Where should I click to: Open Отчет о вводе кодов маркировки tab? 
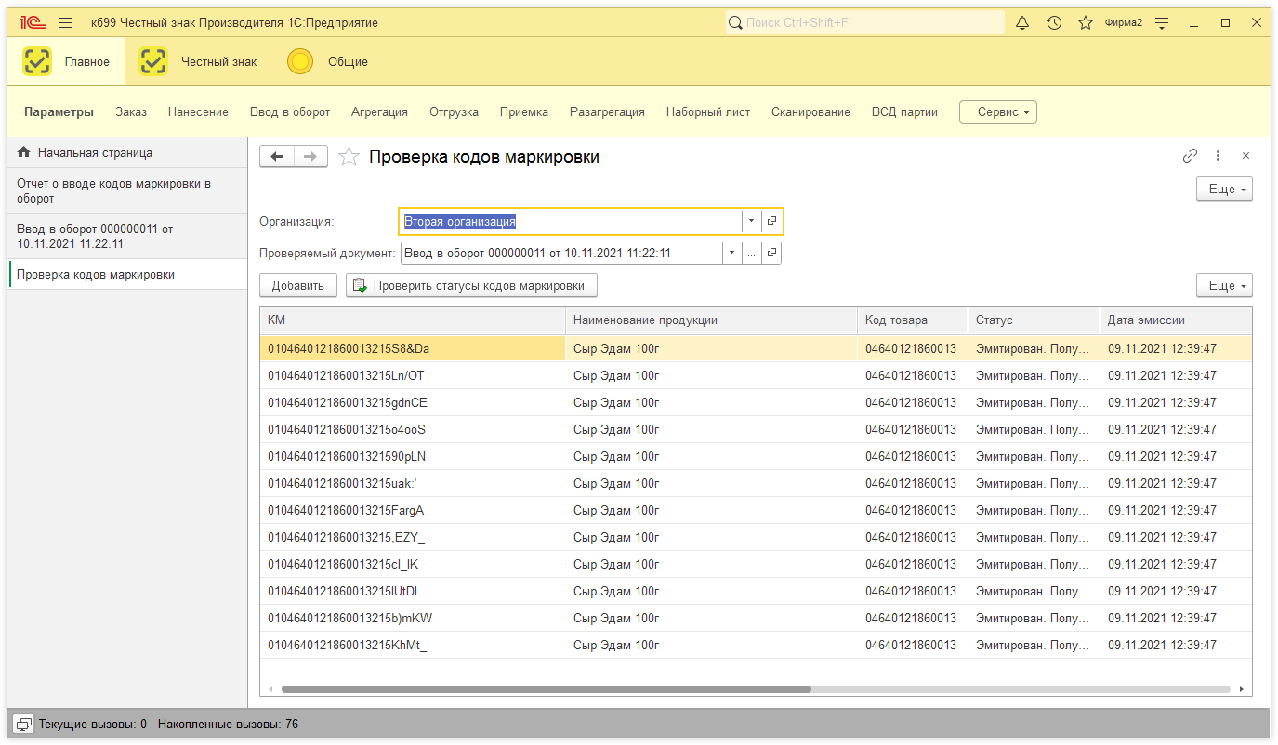pyautogui.click(x=128, y=190)
